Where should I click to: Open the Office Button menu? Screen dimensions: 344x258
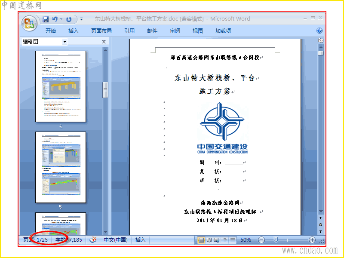[x=29, y=24]
